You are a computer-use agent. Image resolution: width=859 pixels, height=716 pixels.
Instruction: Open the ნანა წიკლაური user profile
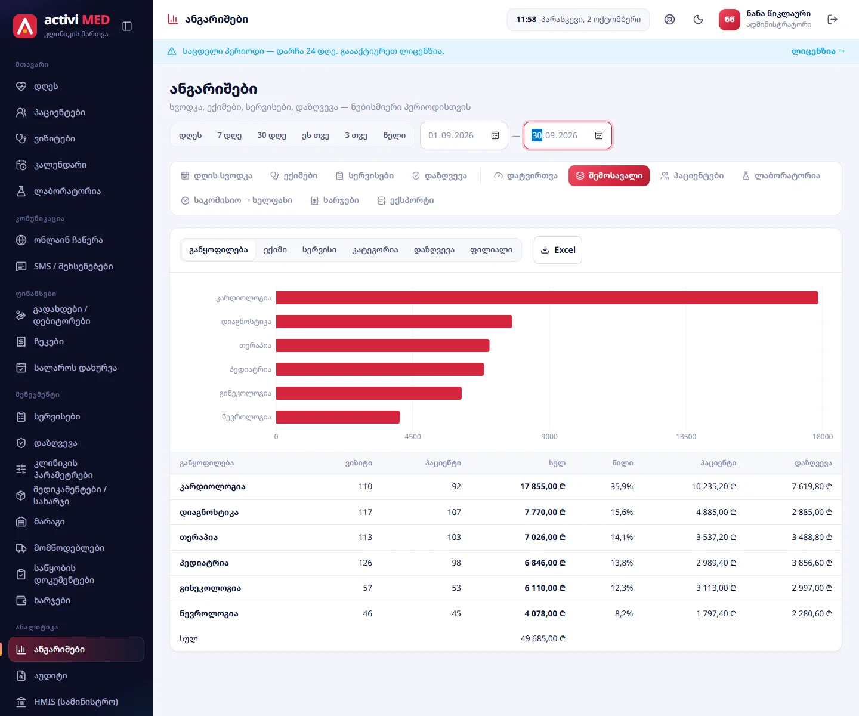766,20
